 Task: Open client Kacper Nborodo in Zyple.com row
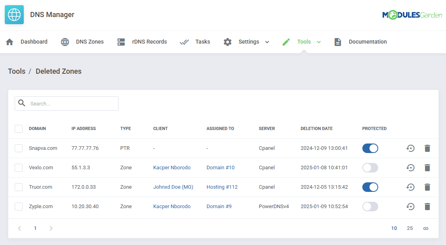172,206
